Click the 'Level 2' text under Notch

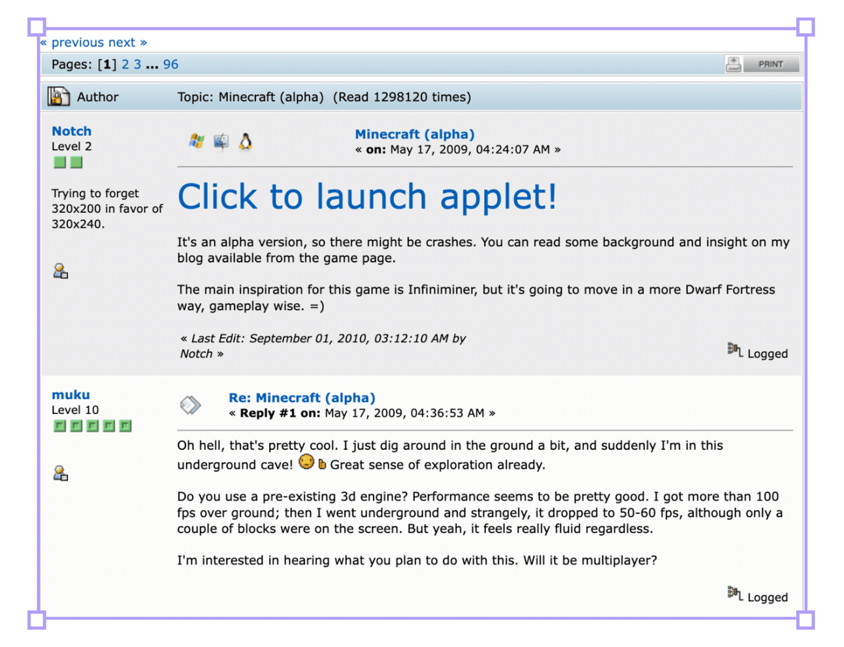[x=72, y=147]
